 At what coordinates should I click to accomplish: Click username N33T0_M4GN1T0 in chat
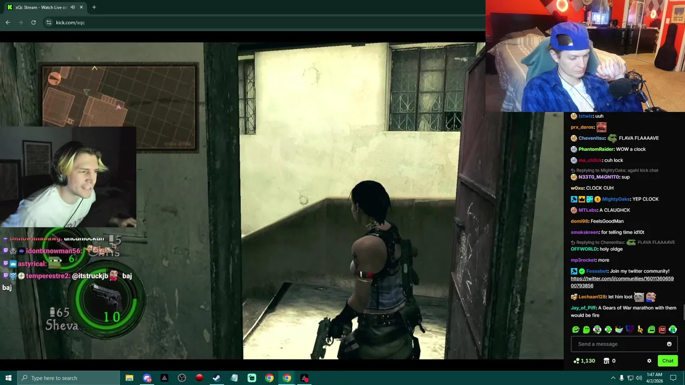click(598, 177)
